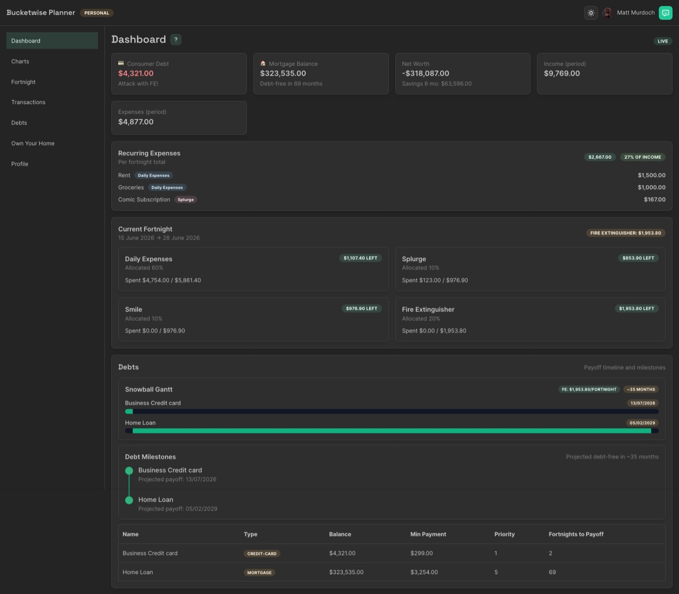Click the $323,535.00 balance table cell
Screen dimensions: 679x594
click(x=346, y=572)
